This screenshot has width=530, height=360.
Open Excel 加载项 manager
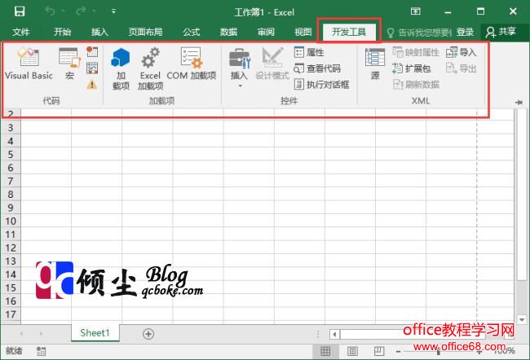coord(150,68)
